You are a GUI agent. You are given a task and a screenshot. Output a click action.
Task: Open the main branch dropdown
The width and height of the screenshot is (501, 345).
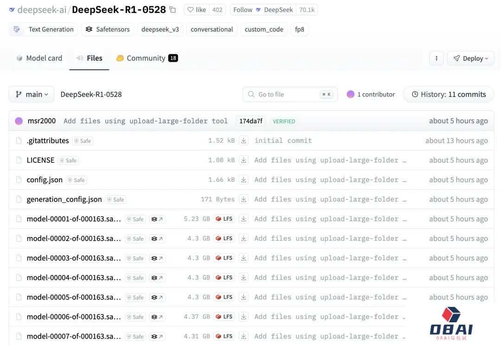(32, 95)
